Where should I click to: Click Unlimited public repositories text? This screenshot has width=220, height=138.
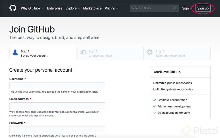[x=173, y=83]
